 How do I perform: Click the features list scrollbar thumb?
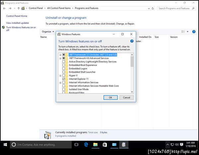tap(132, 61)
